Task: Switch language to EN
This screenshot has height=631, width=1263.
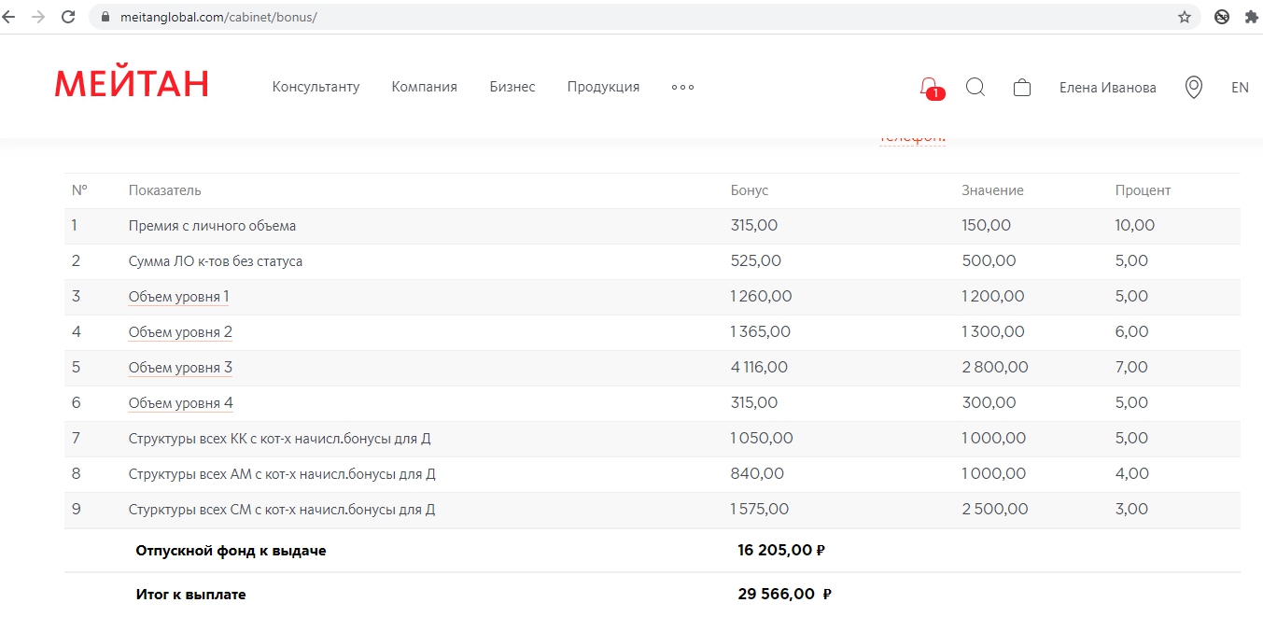Action: tap(1240, 88)
